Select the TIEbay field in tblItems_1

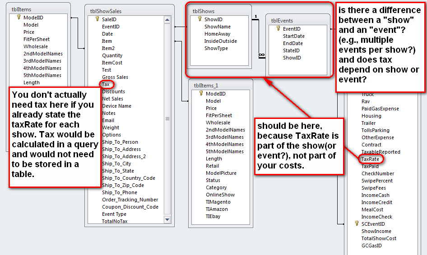coord(213,216)
